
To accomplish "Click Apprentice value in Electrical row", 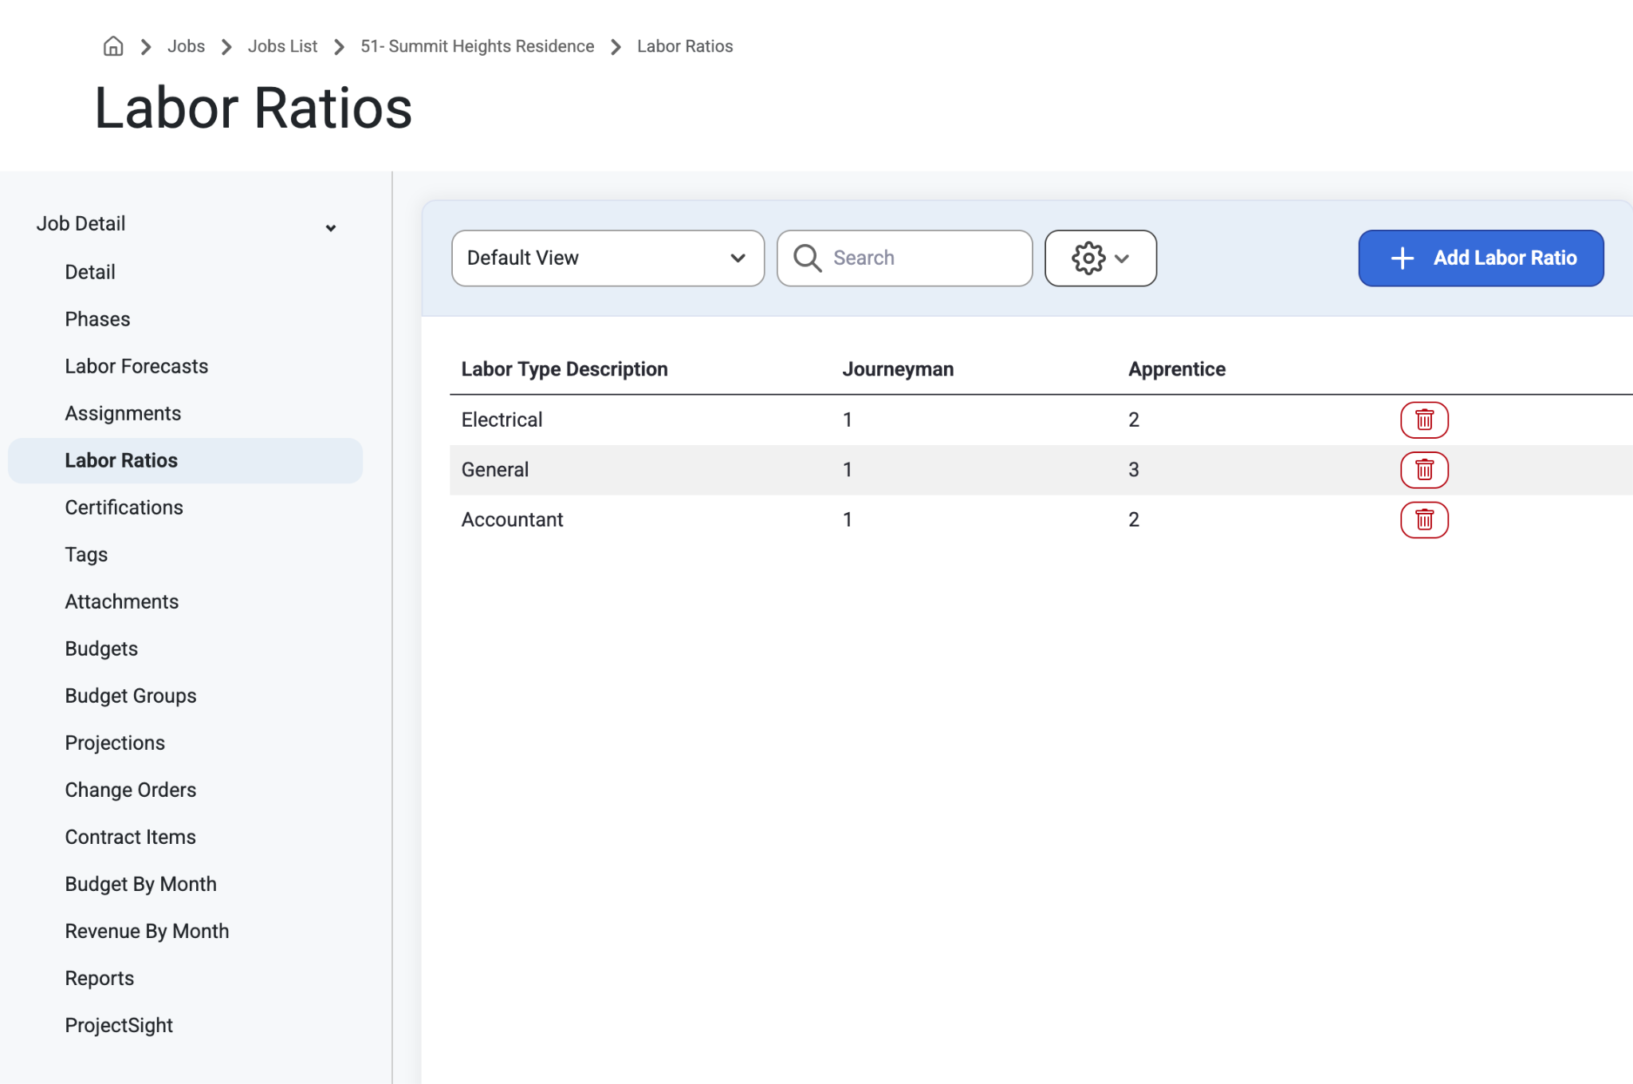I will coord(1134,420).
